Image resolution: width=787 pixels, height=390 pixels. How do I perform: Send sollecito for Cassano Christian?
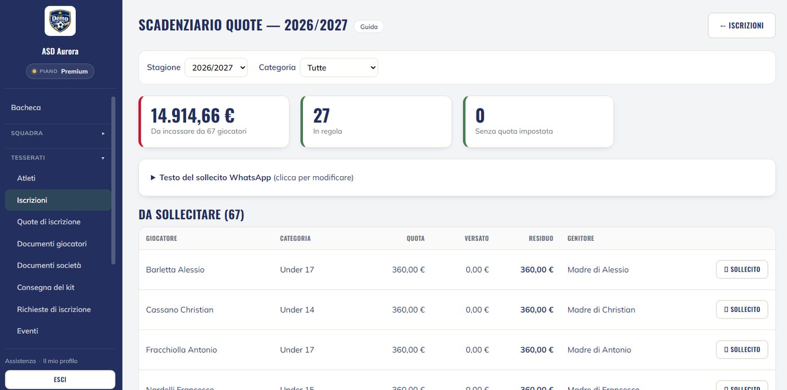click(742, 309)
